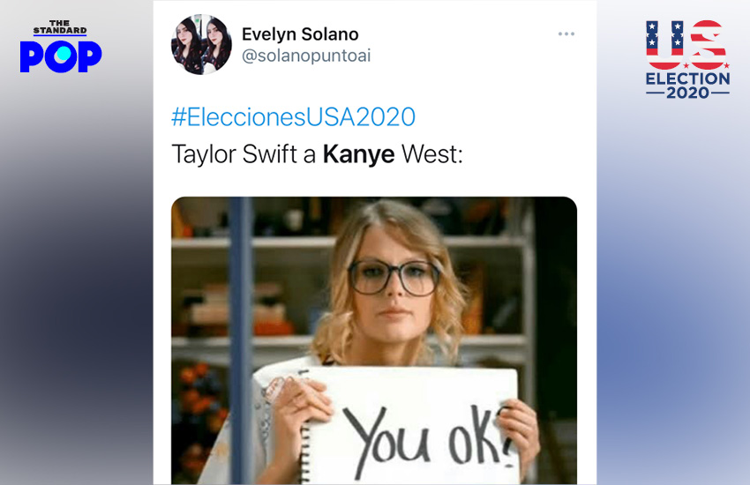Image resolution: width=750 pixels, height=485 pixels.
Task: Click the word West: in the tweet
Action: pyautogui.click(x=432, y=154)
